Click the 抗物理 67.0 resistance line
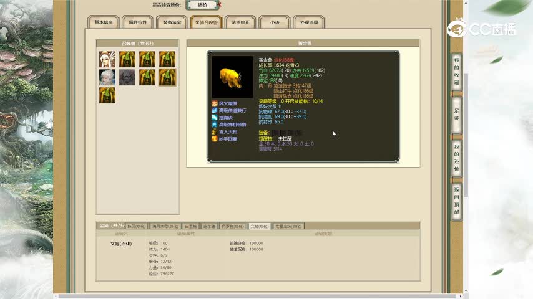This screenshot has width=533, height=299. [x=283, y=112]
